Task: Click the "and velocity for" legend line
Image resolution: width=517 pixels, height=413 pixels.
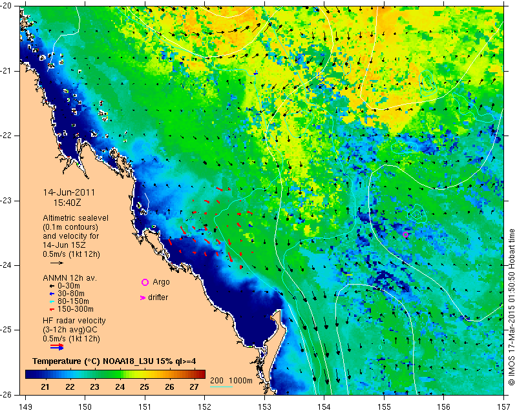Action: pos(71,236)
